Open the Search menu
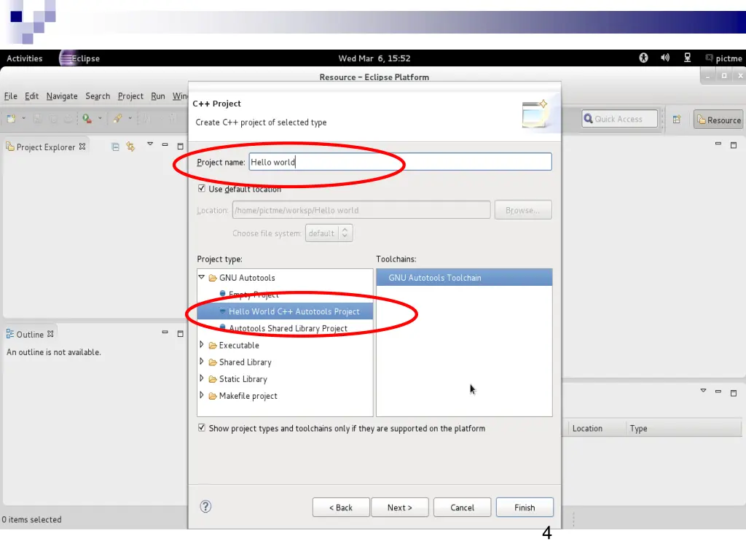 (98, 96)
